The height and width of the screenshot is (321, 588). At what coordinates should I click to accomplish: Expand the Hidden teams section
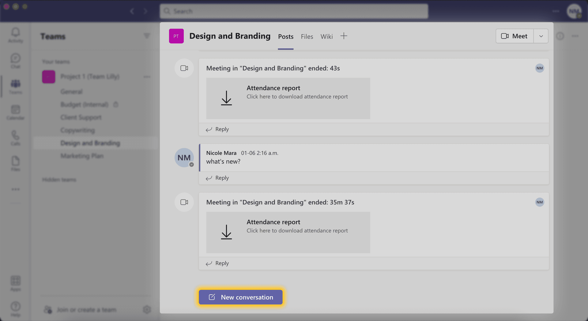pyautogui.click(x=59, y=180)
